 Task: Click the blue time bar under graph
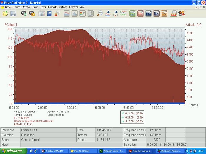click(100, 103)
